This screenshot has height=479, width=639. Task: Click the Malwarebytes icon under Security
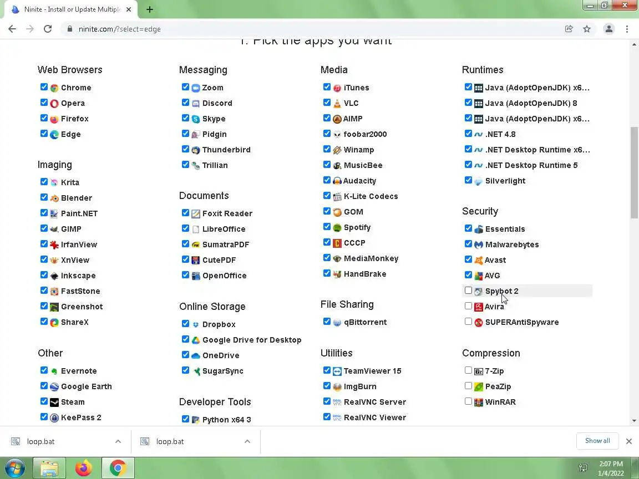coord(479,245)
